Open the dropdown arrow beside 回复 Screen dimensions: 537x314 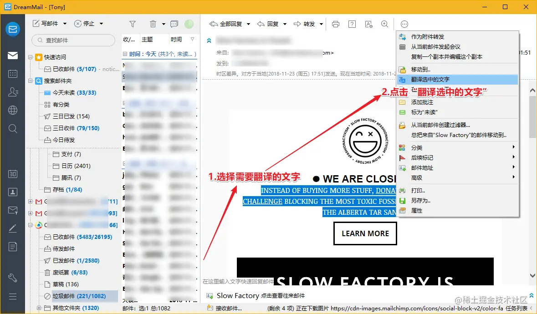pos(285,24)
